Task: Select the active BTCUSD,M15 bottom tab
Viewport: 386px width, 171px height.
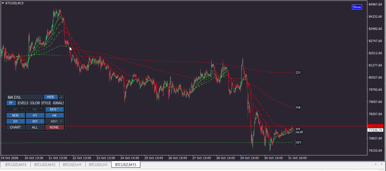Action: click(x=126, y=165)
